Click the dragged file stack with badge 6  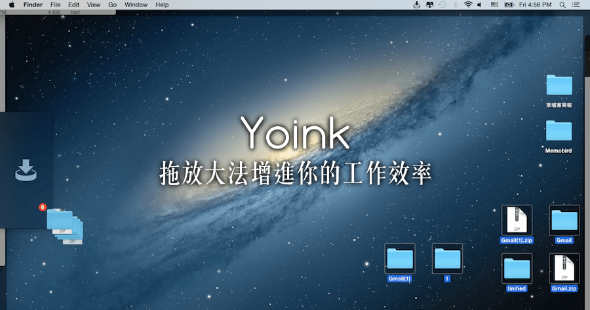pyautogui.click(x=64, y=226)
